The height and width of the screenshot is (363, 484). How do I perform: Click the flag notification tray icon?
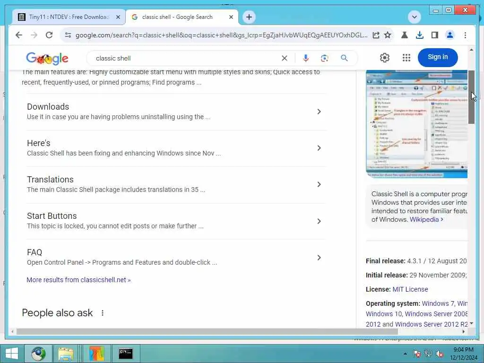(x=417, y=354)
